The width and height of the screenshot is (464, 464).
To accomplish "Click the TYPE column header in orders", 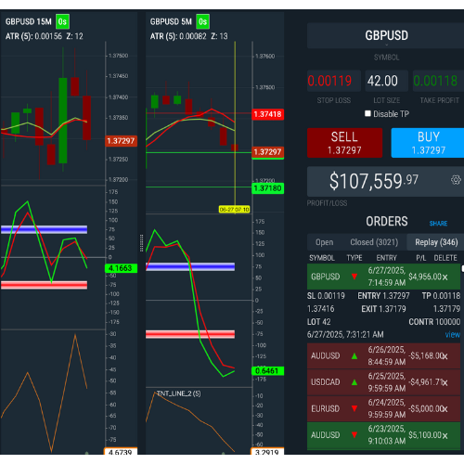I will (354, 258).
